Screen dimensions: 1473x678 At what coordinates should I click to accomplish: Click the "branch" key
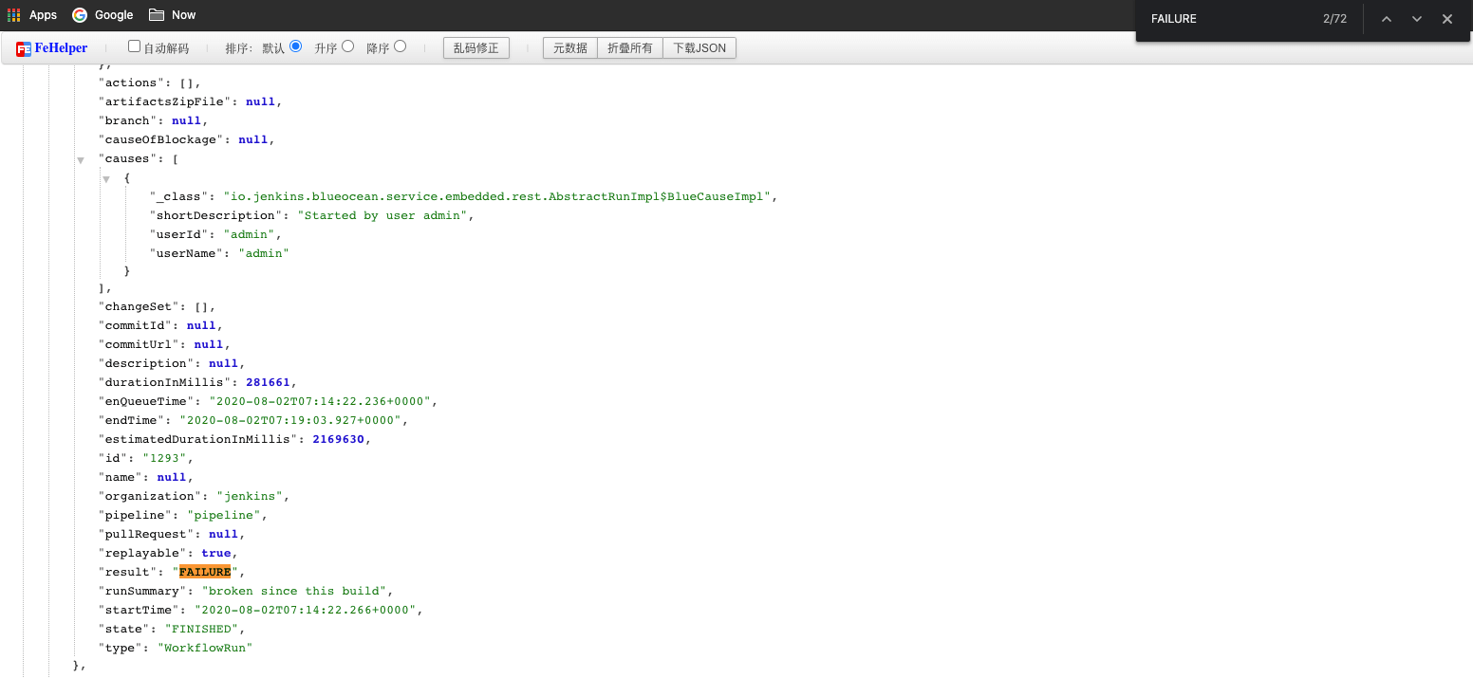(x=127, y=120)
